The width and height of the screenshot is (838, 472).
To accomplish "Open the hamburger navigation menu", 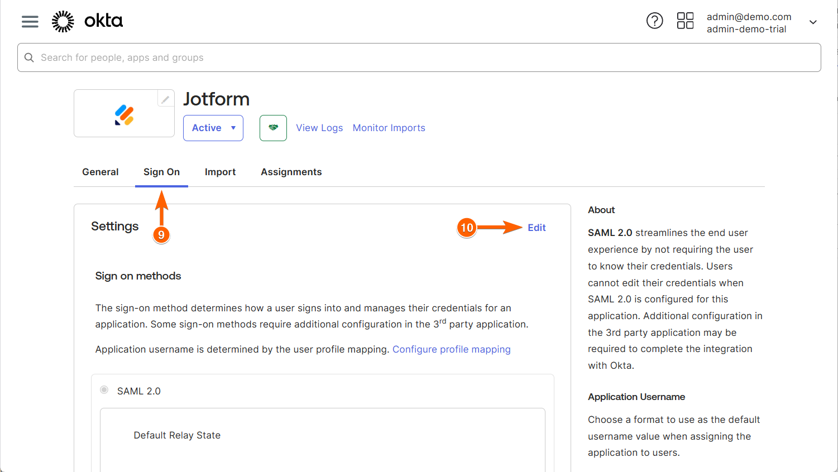I will 30,22.
